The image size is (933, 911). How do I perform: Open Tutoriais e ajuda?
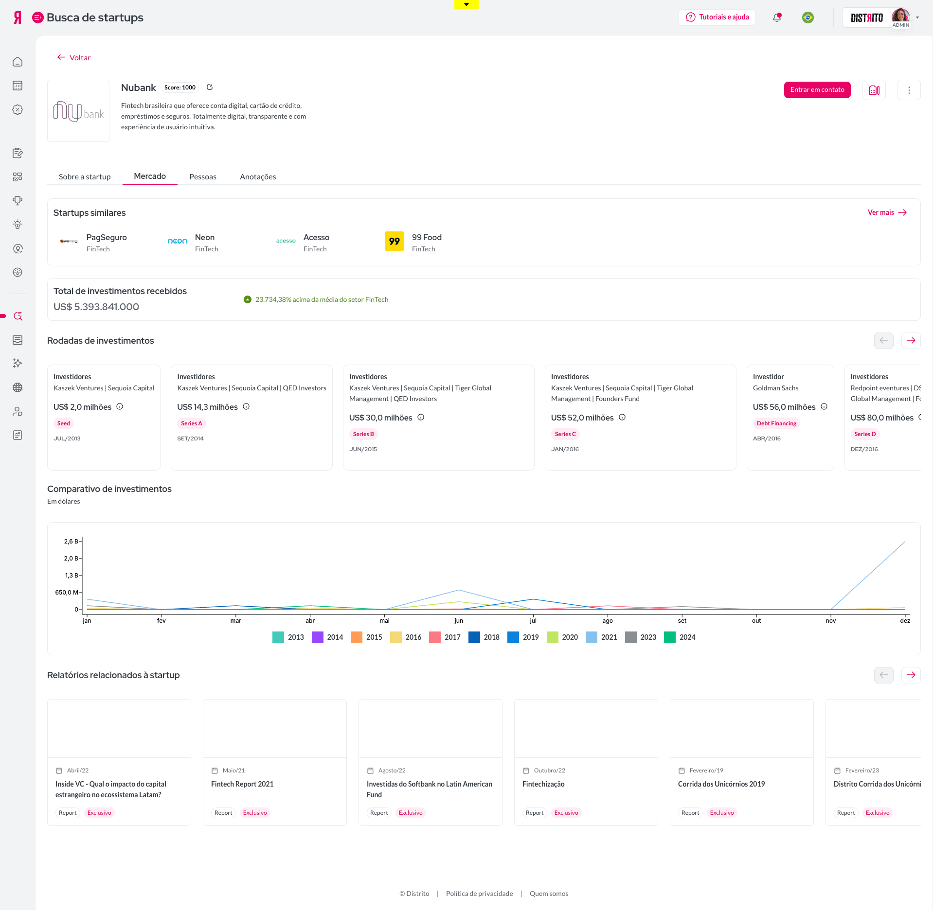[x=717, y=17]
